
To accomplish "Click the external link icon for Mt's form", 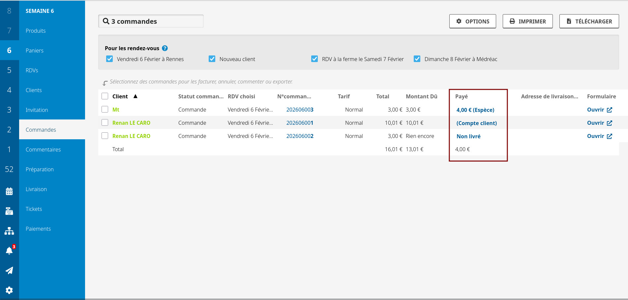I will pyautogui.click(x=610, y=110).
